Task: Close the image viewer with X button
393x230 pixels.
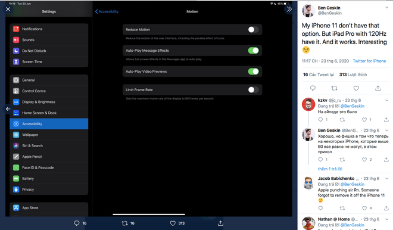Action: point(8,10)
